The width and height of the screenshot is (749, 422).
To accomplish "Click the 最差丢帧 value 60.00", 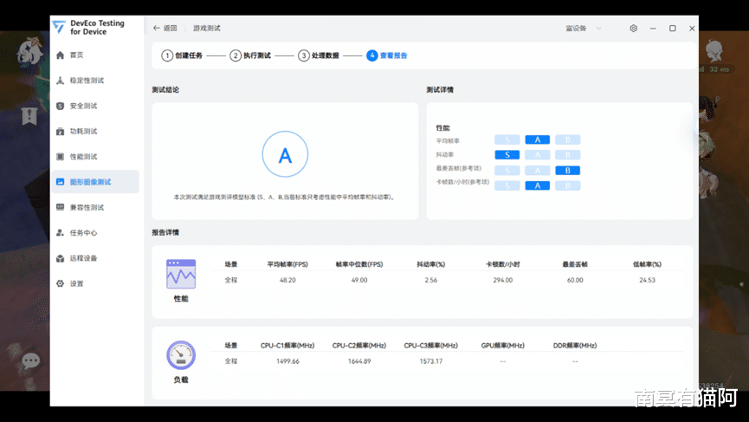I will coord(575,281).
